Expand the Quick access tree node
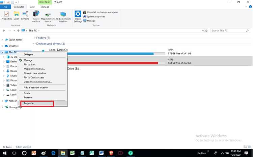The image size is (253, 157). point(2,40)
